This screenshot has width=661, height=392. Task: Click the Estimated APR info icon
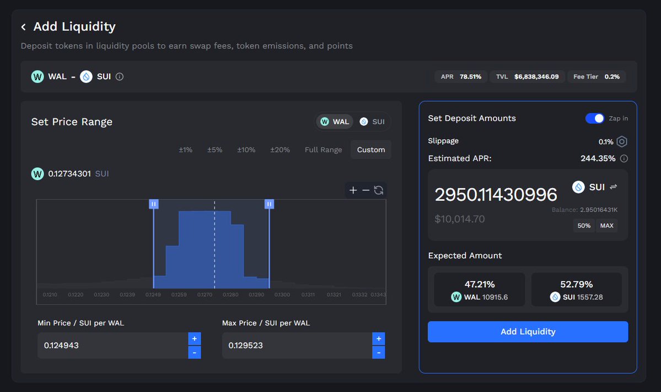pyautogui.click(x=624, y=159)
